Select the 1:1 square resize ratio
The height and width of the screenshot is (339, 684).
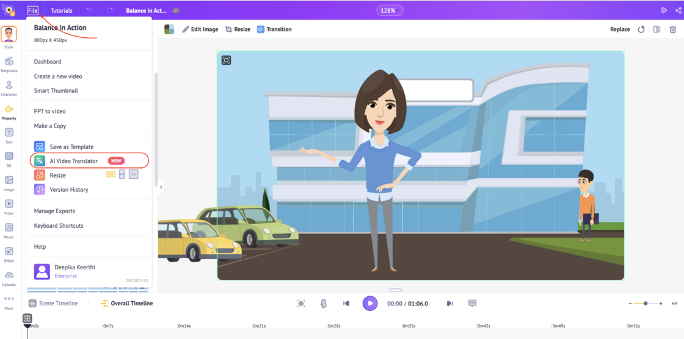click(133, 175)
